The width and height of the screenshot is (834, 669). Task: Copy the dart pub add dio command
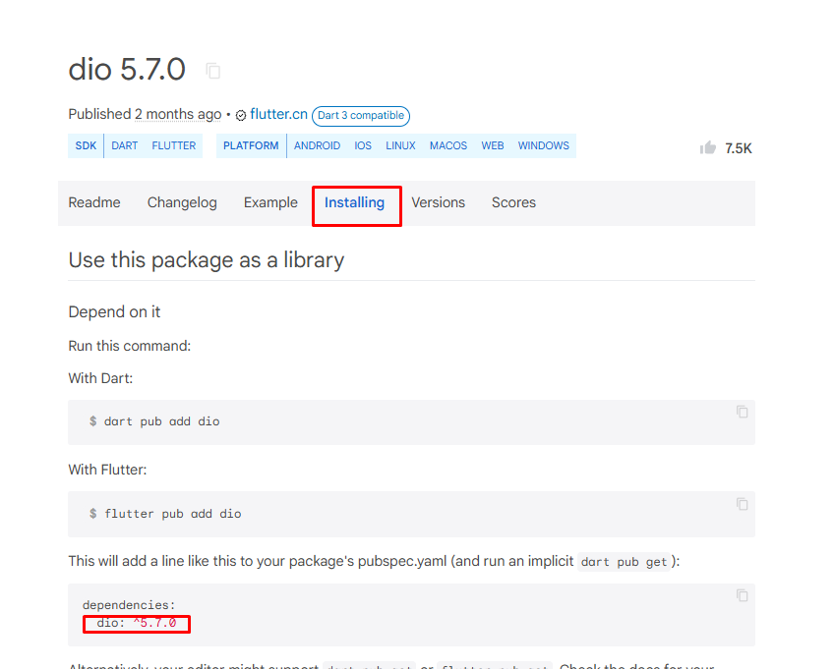742,412
